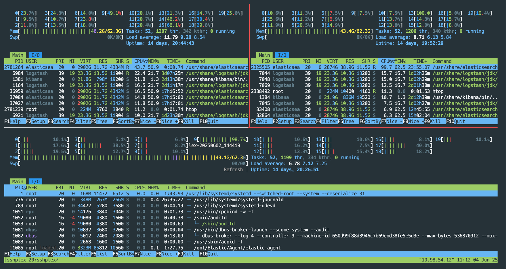Click CPU 9 meter at 98.7% in bottom pane
Screen dimensions: 506x269
(221, 139)
